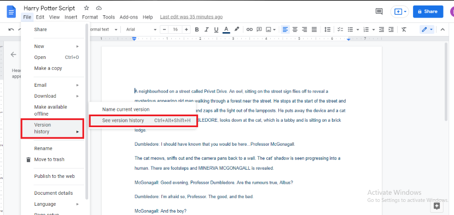This screenshot has height=215, width=454.
Task: Insert a numbered list
Action: click(366, 29)
